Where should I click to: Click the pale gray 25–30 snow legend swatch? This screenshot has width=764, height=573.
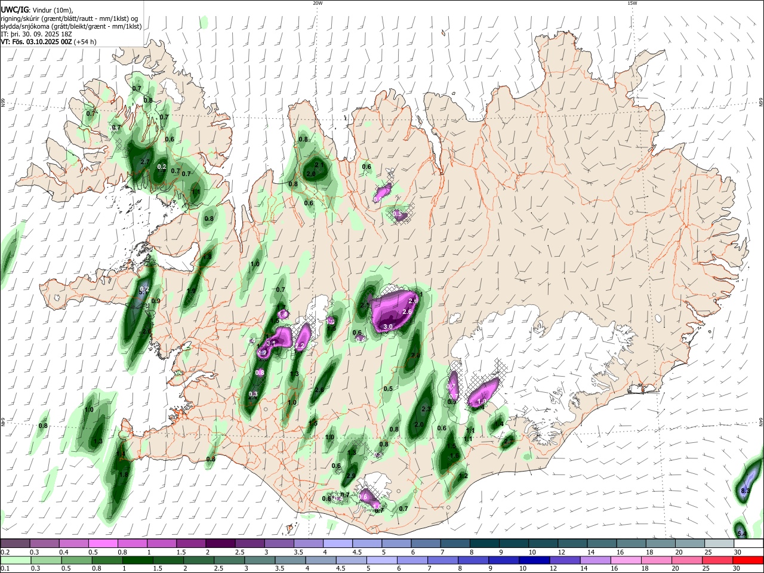click(x=720, y=543)
